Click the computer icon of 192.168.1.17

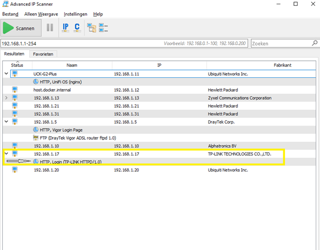tap(15, 154)
